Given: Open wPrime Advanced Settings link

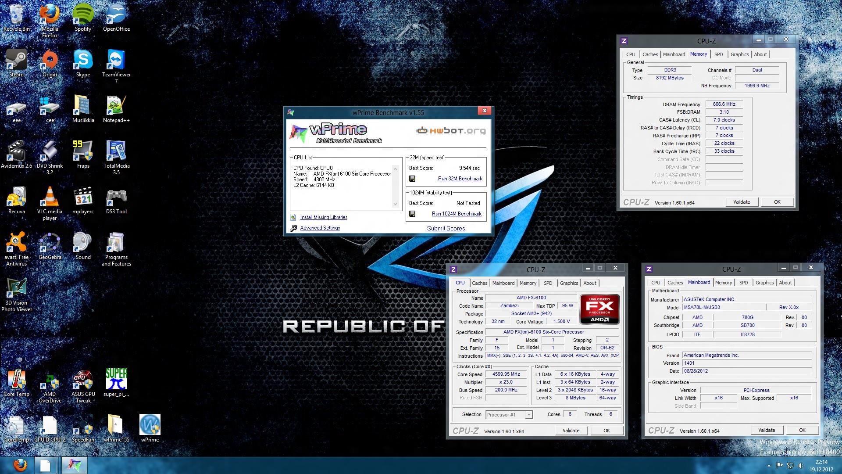Looking at the screenshot, I should [x=320, y=228].
